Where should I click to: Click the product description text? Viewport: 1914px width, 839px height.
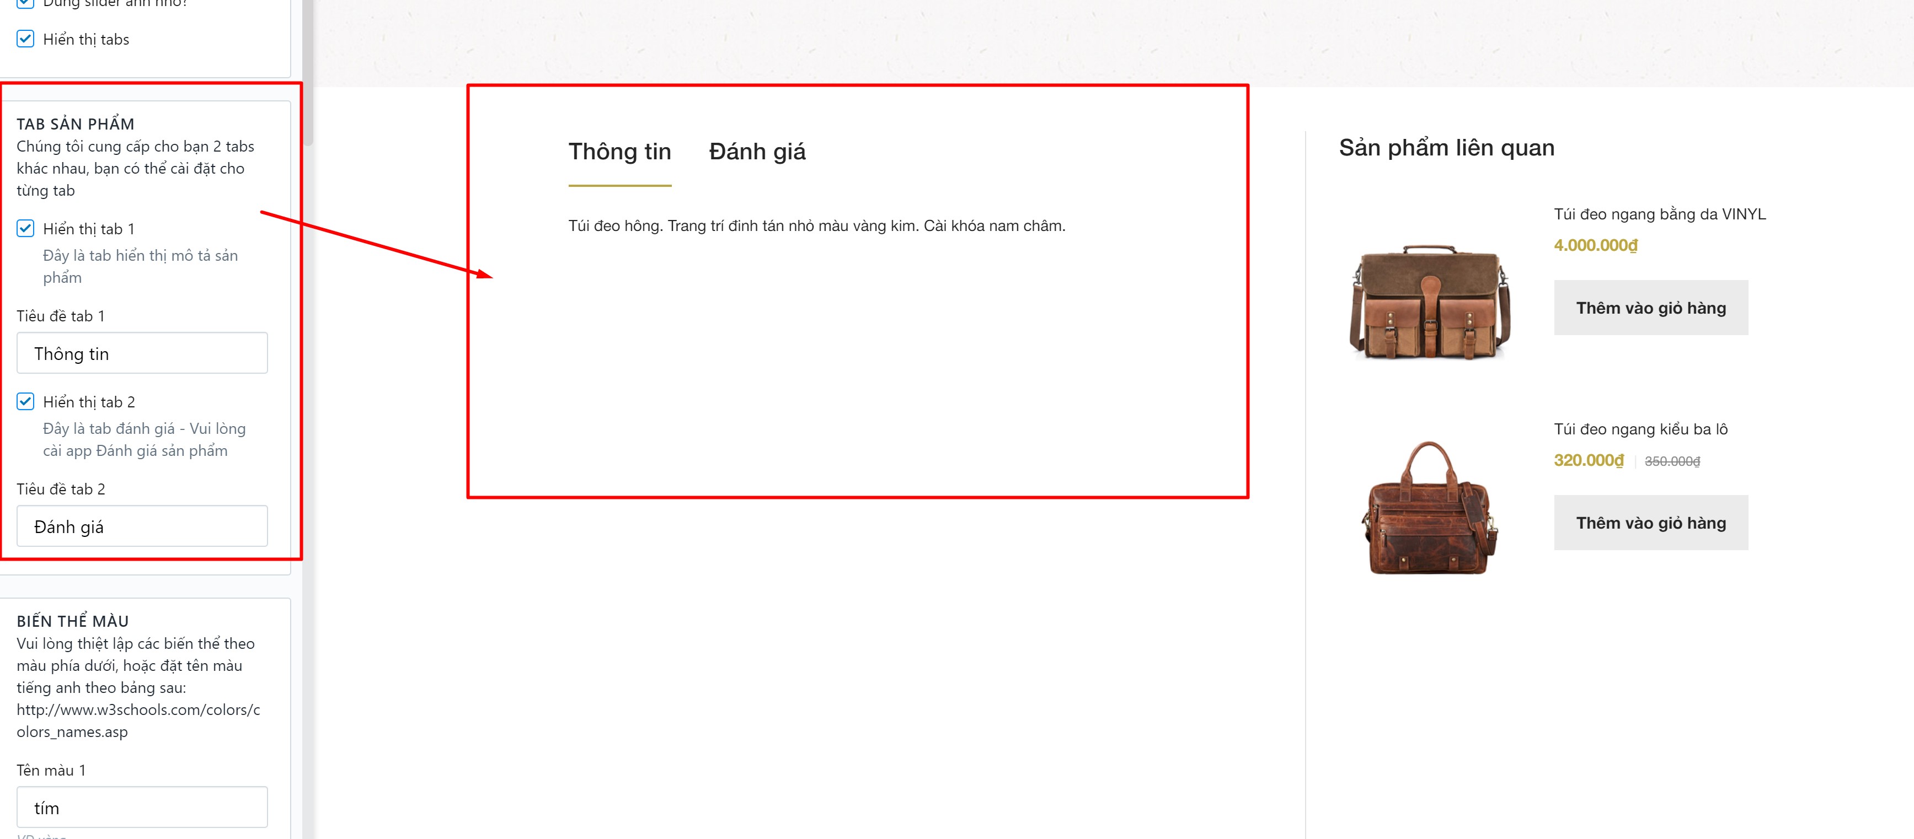point(816,225)
